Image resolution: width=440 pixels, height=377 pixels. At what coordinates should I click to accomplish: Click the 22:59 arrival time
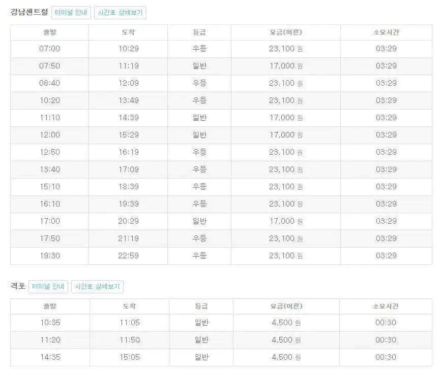[129, 256]
